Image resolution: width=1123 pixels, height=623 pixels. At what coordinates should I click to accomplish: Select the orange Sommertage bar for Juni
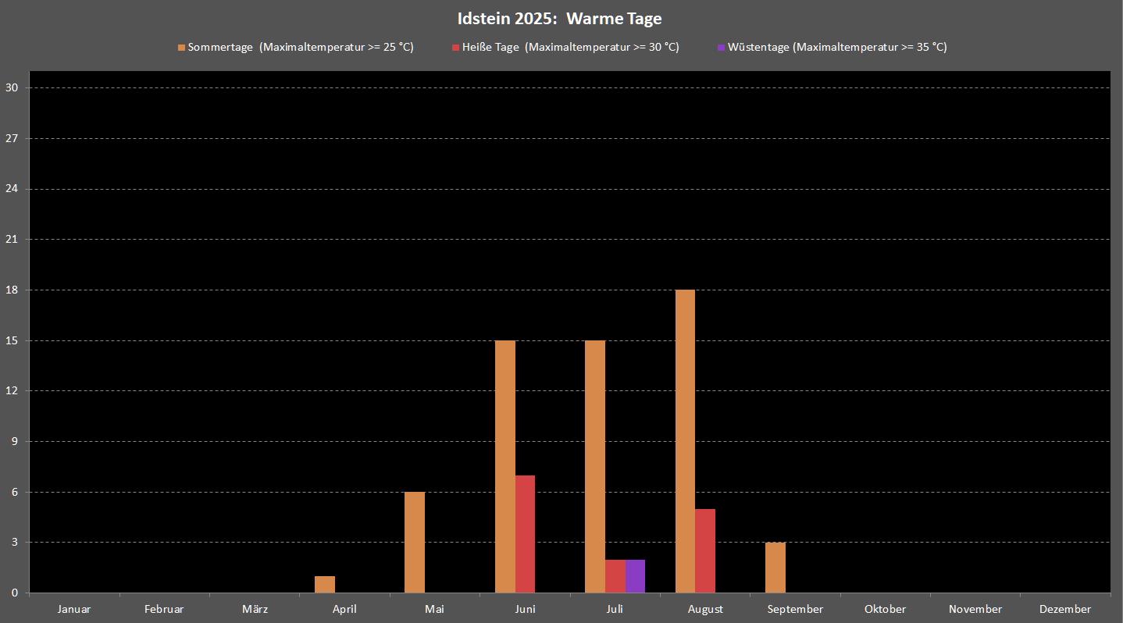pyautogui.click(x=505, y=466)
